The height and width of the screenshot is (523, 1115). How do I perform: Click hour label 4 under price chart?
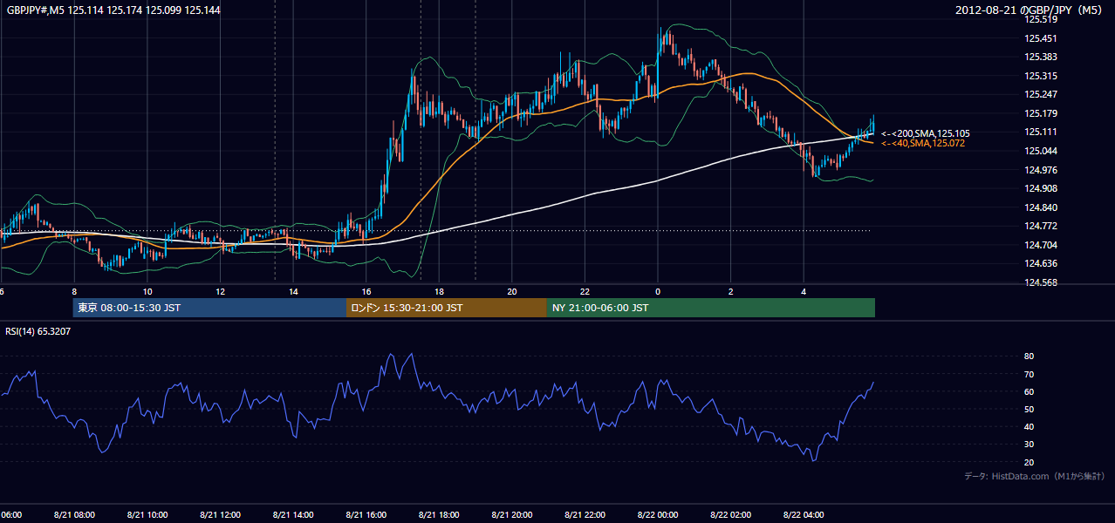click(x=804, y=292)
